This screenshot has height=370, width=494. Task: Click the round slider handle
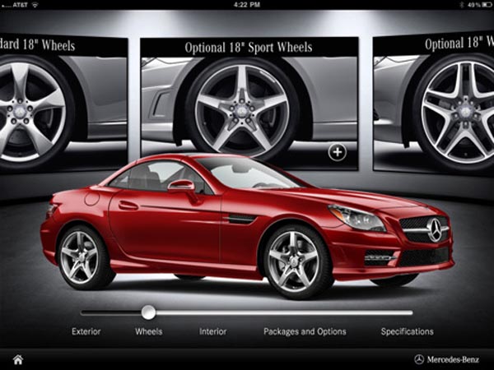(x=148, y=312)
